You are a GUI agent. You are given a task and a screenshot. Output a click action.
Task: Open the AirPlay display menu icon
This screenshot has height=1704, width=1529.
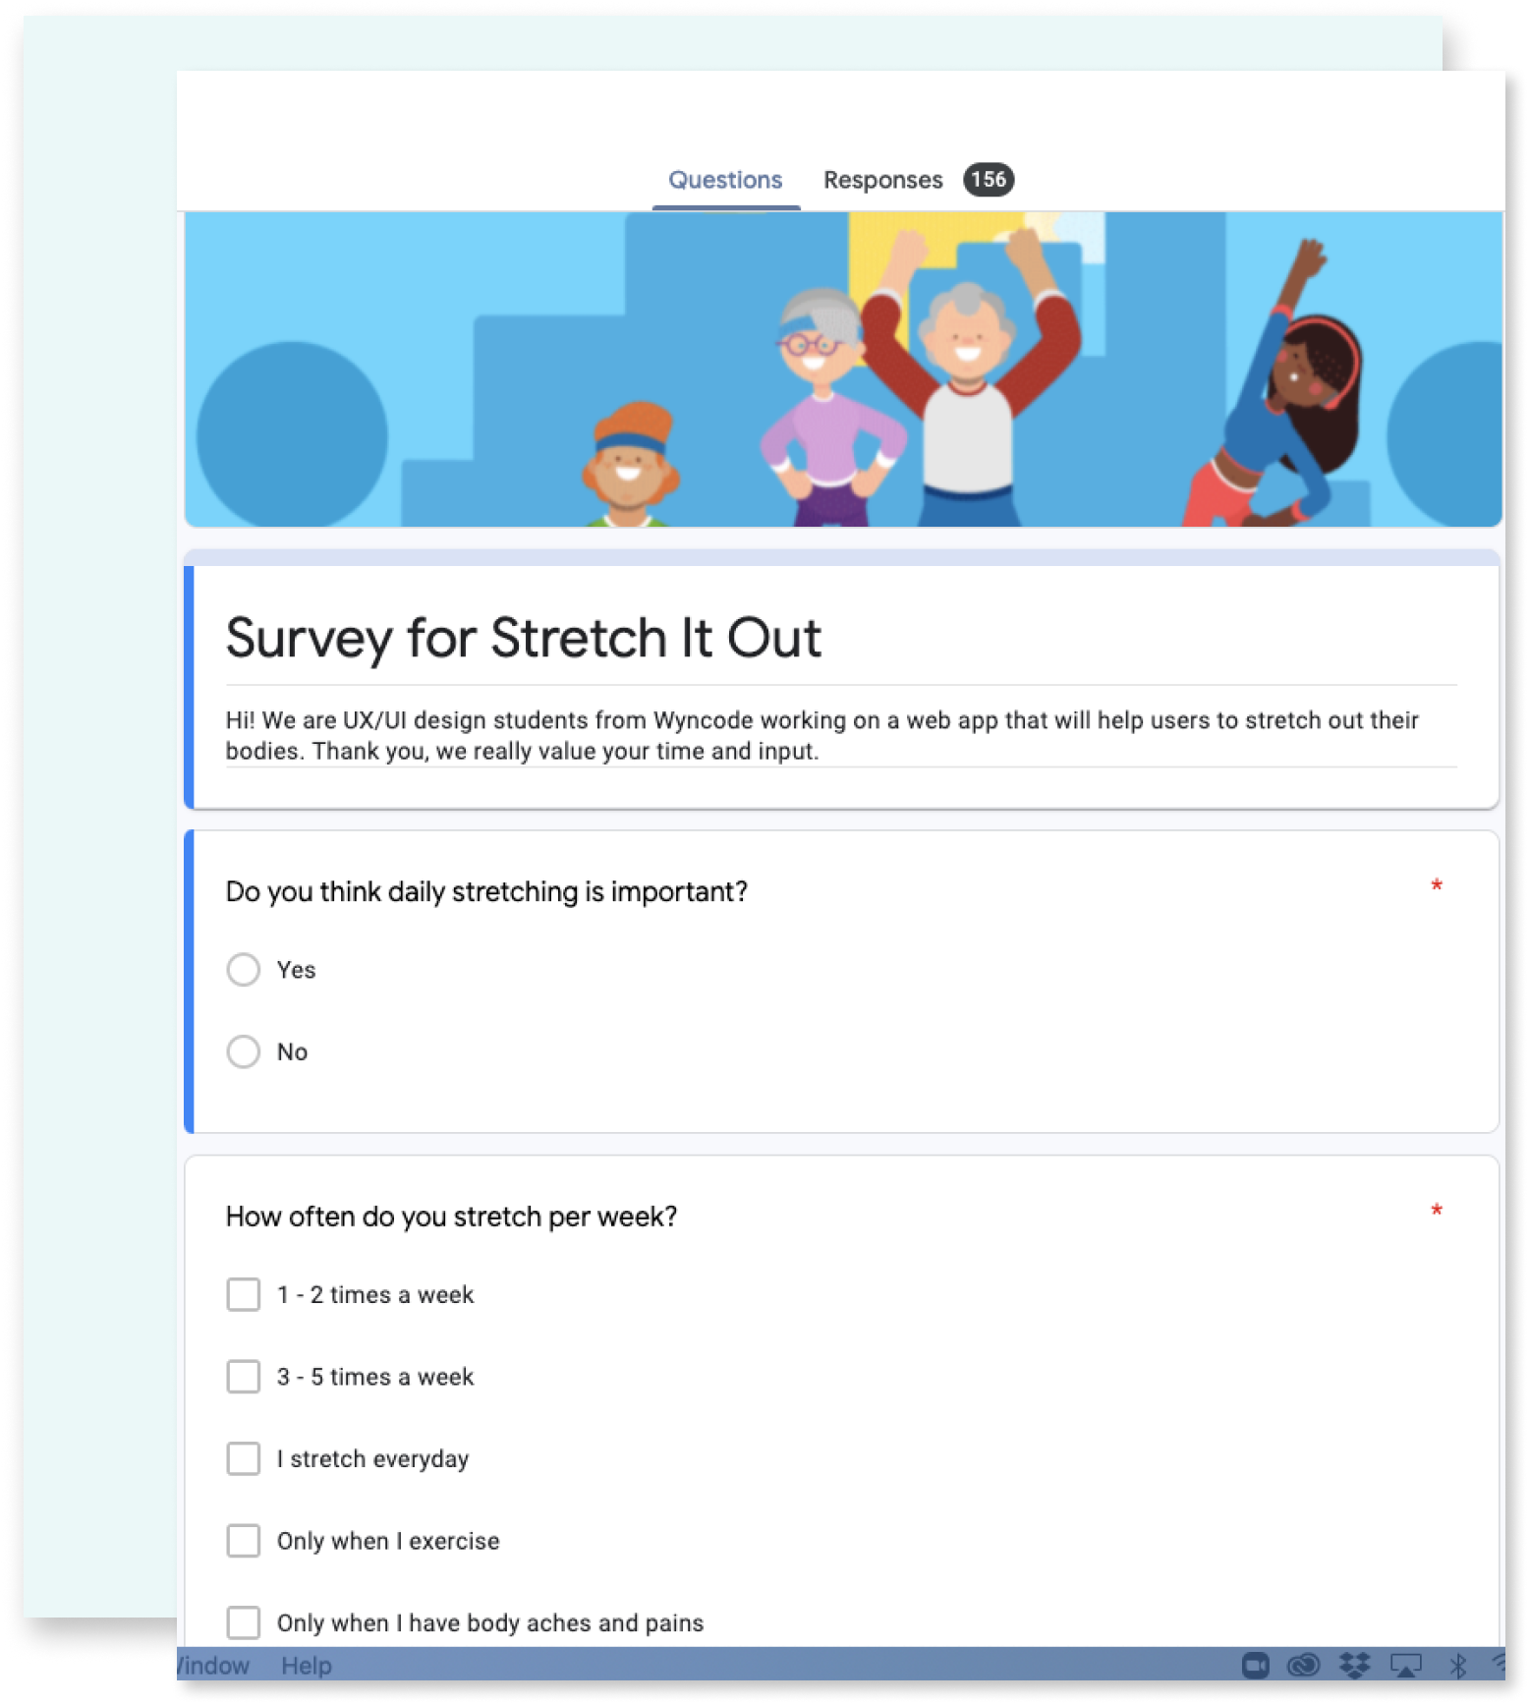pyautogui.click(x=1406, y=1665)
